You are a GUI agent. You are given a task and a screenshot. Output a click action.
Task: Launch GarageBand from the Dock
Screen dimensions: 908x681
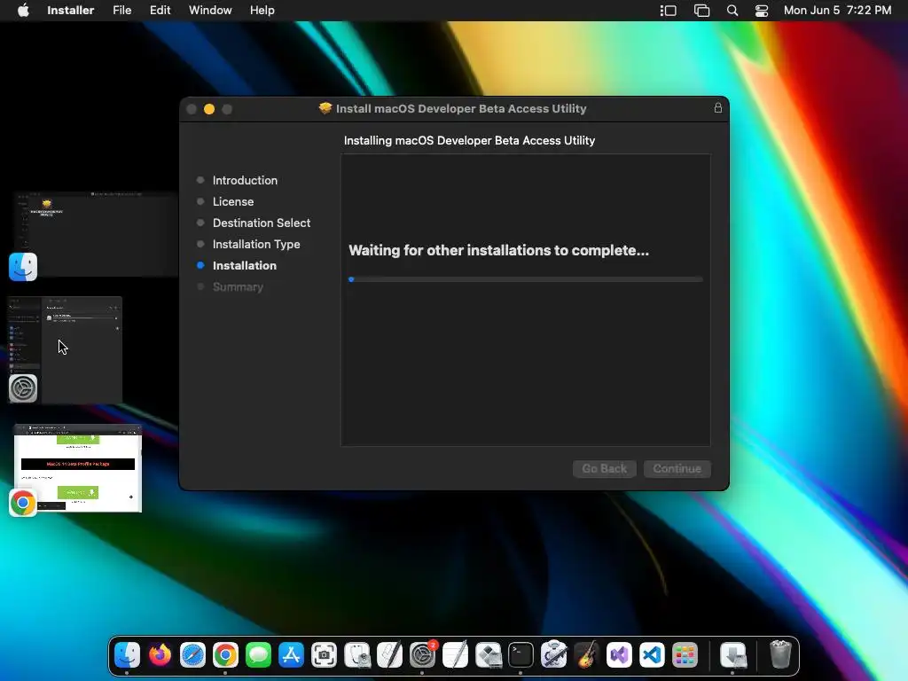(587, 655)
